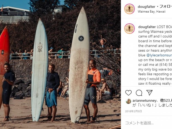View the list of 523 other likers

[x=166, y=101]
